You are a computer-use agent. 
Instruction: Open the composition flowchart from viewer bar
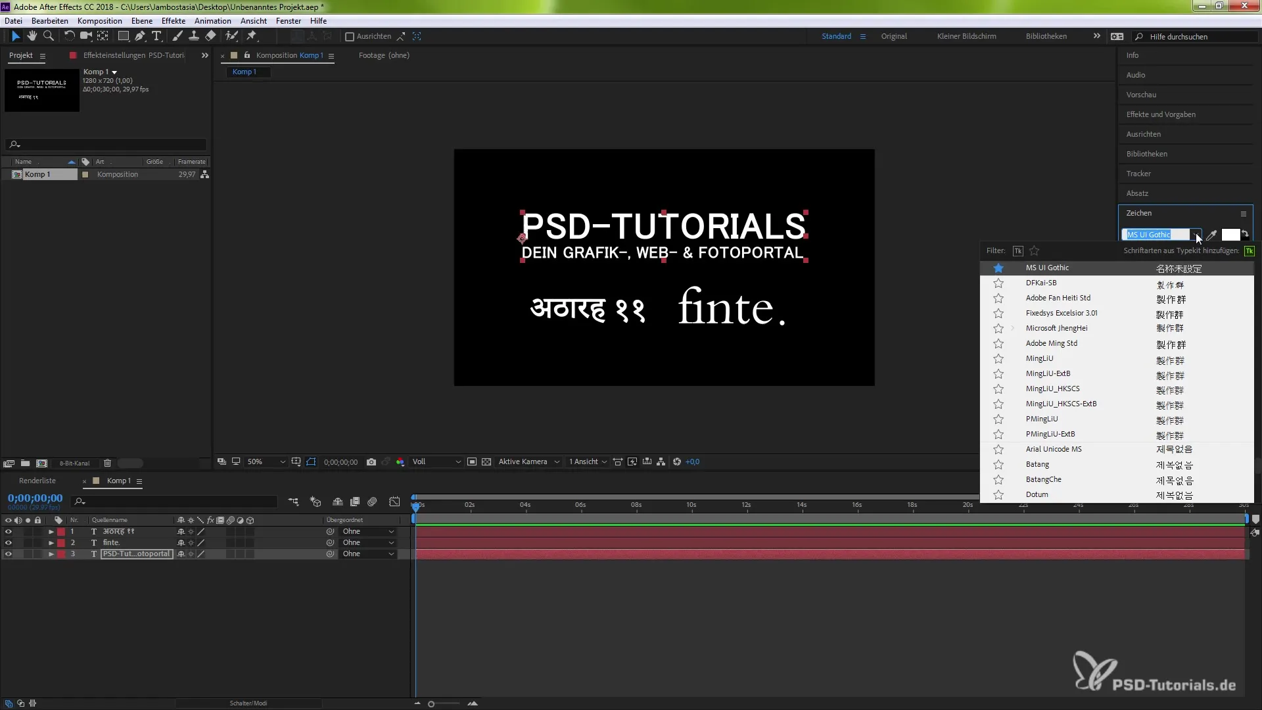pyautogui.click(x=661, y=462)
